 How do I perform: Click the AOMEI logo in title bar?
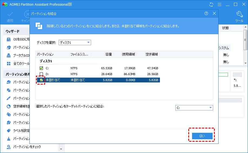click(x=5, y=4)
